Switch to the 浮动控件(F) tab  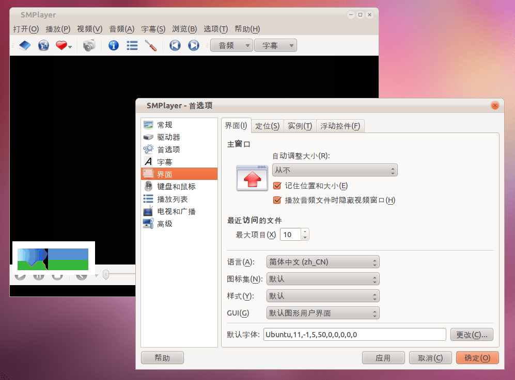click(x=340, y=126)
